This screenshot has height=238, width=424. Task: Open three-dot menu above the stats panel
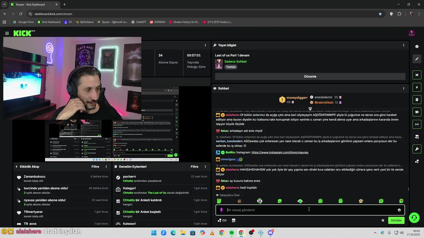click(x=205, y=45)
